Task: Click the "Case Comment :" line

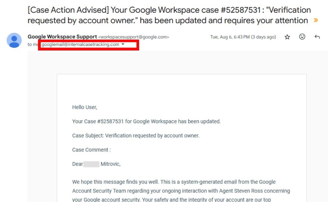Action: (x=91, y=150)
